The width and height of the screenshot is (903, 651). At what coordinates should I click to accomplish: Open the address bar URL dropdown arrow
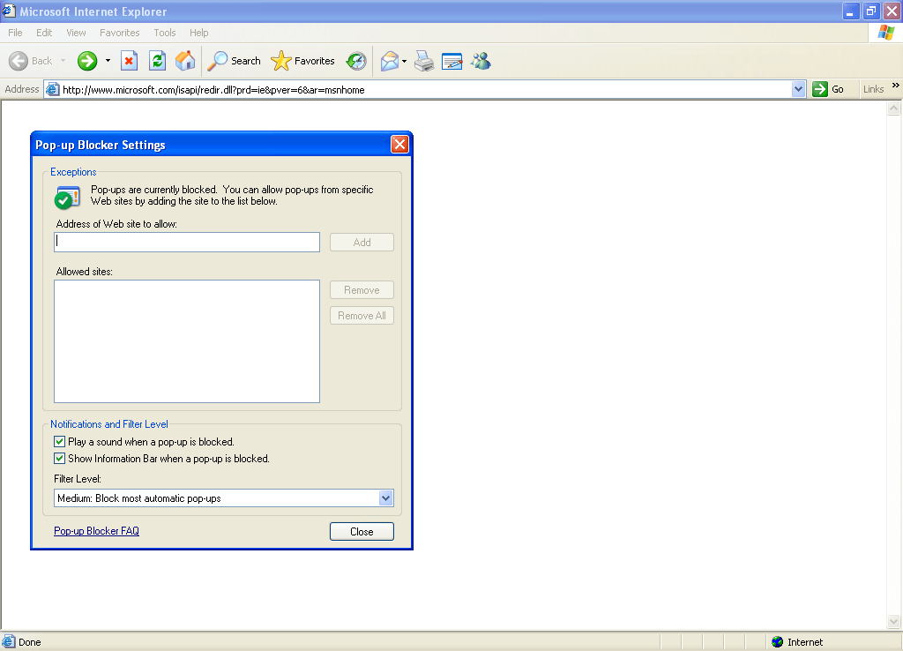click(798, 89)
